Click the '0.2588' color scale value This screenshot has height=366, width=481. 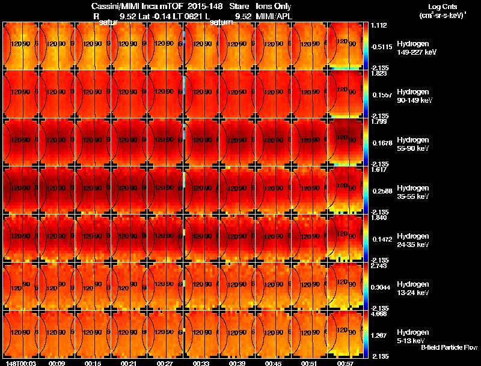point(382,191)
